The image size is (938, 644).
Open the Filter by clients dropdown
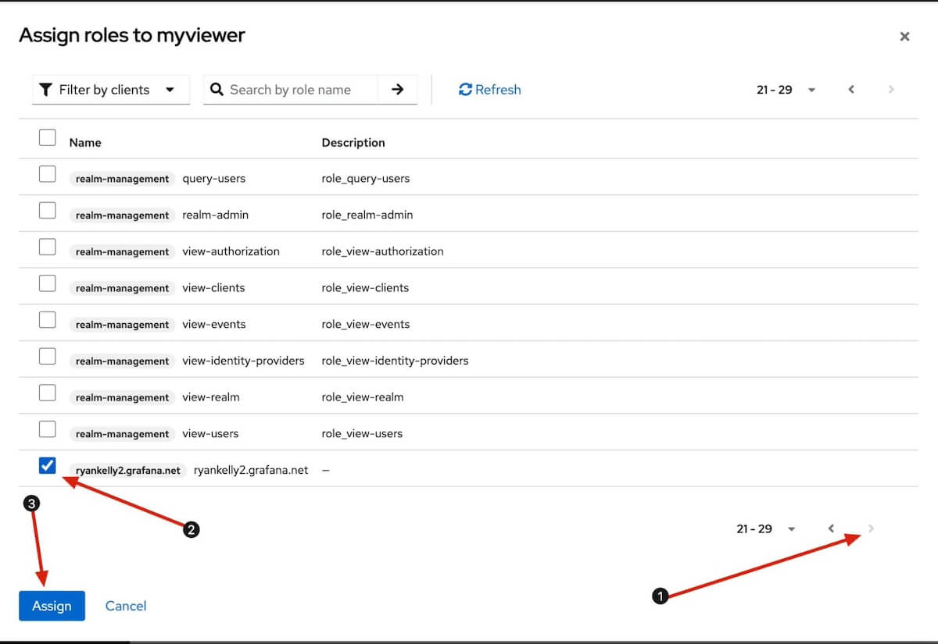point(111,90)
